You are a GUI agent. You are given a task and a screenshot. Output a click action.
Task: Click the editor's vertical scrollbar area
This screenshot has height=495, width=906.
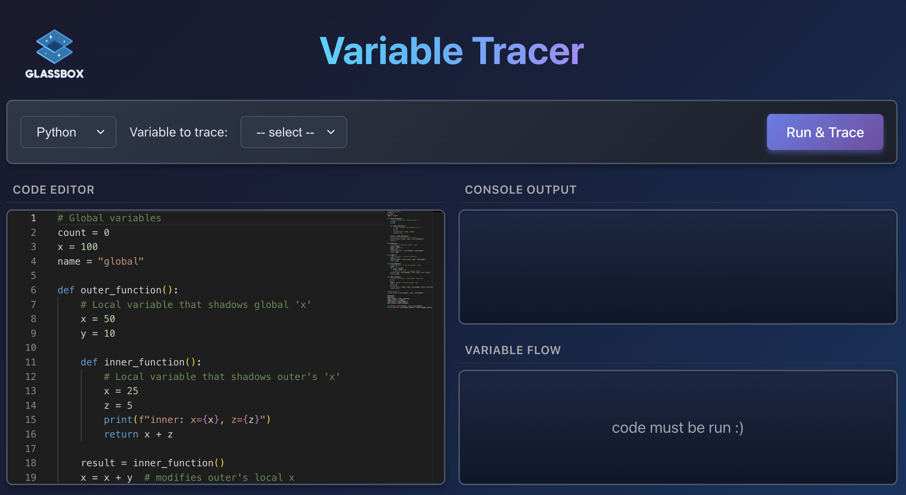pos(438,346)
